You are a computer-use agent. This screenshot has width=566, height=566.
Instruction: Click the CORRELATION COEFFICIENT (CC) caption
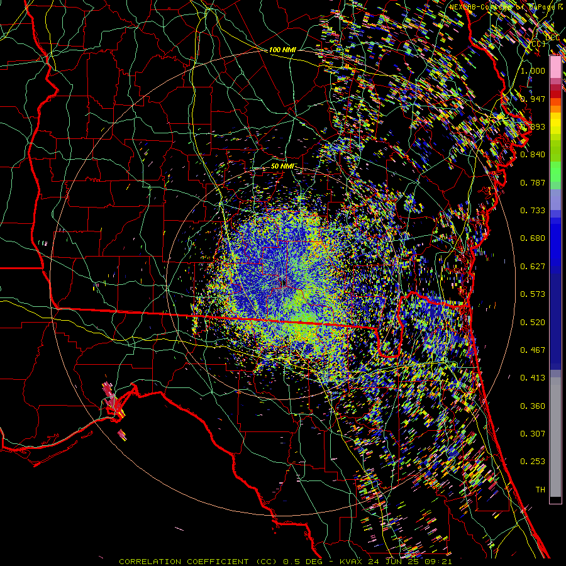(x=199, y=562)
